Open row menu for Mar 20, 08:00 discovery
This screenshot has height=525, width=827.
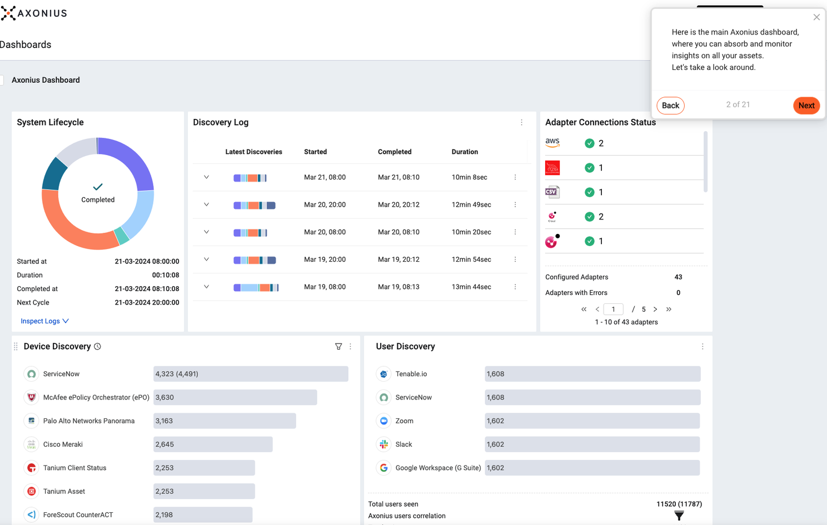[x=515, y=232]
